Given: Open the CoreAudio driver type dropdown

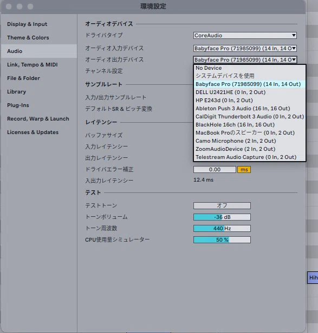Looking at the screenshot, I should tap(245, 36).
